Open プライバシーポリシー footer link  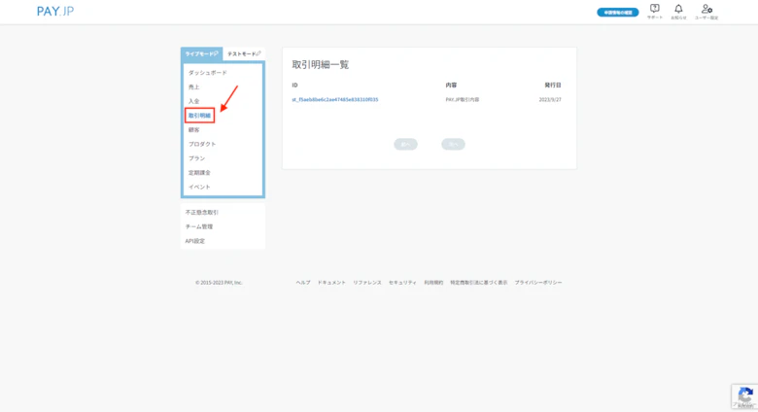pos(538,283)
